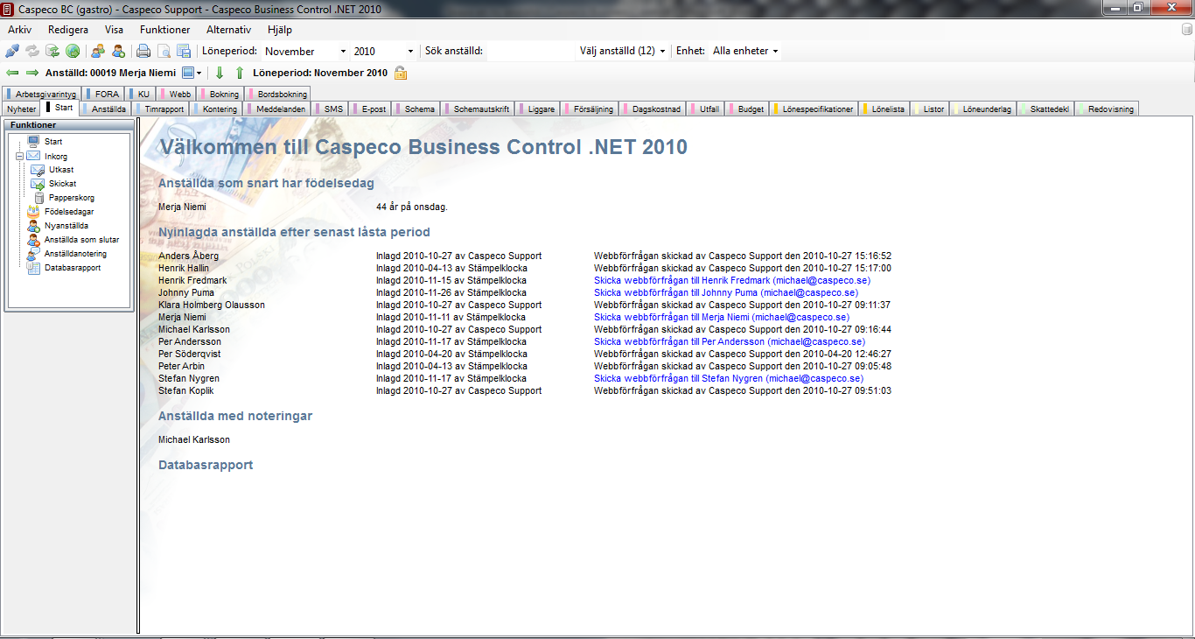Open Databasrapport table icon in tree
1195x639 pixels.
33,268
